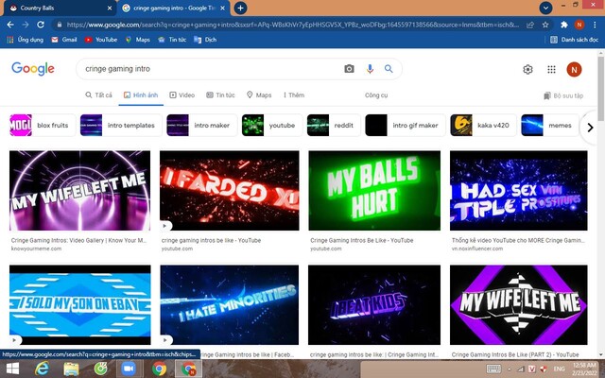Open the Google account avatar N
Image resolution: width=605 pixels, height=378 pixels.
(574, 69)
